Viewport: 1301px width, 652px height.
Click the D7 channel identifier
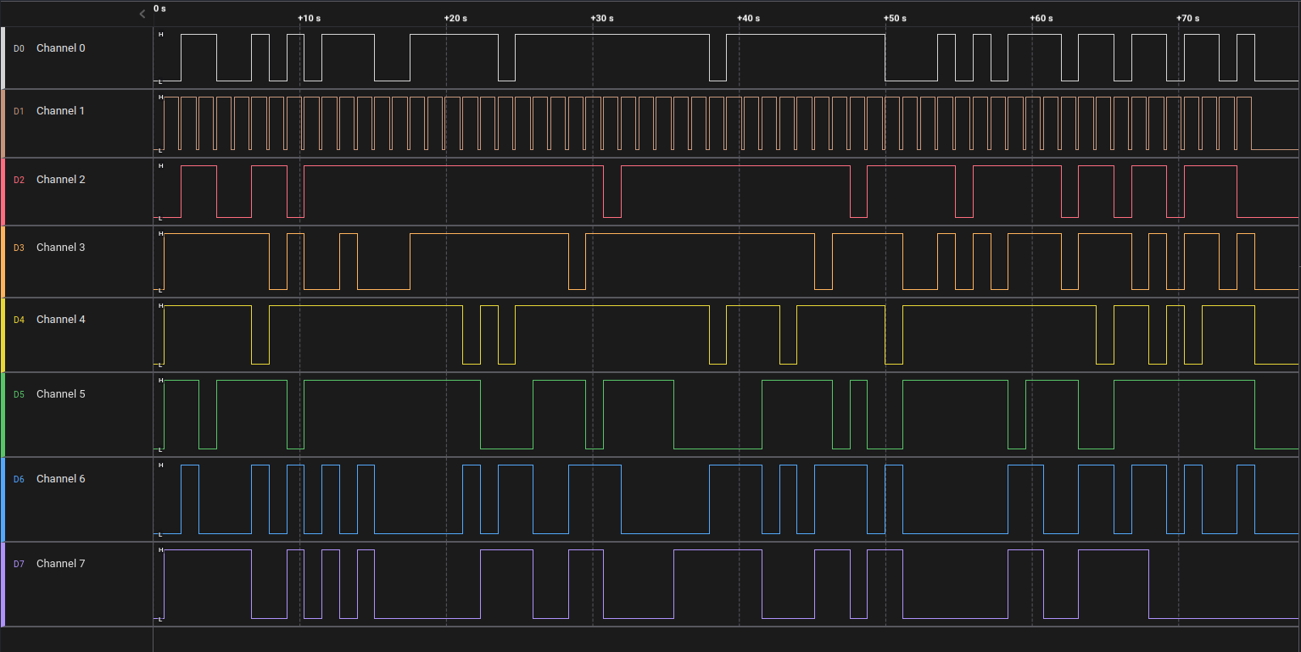(19, 565)
